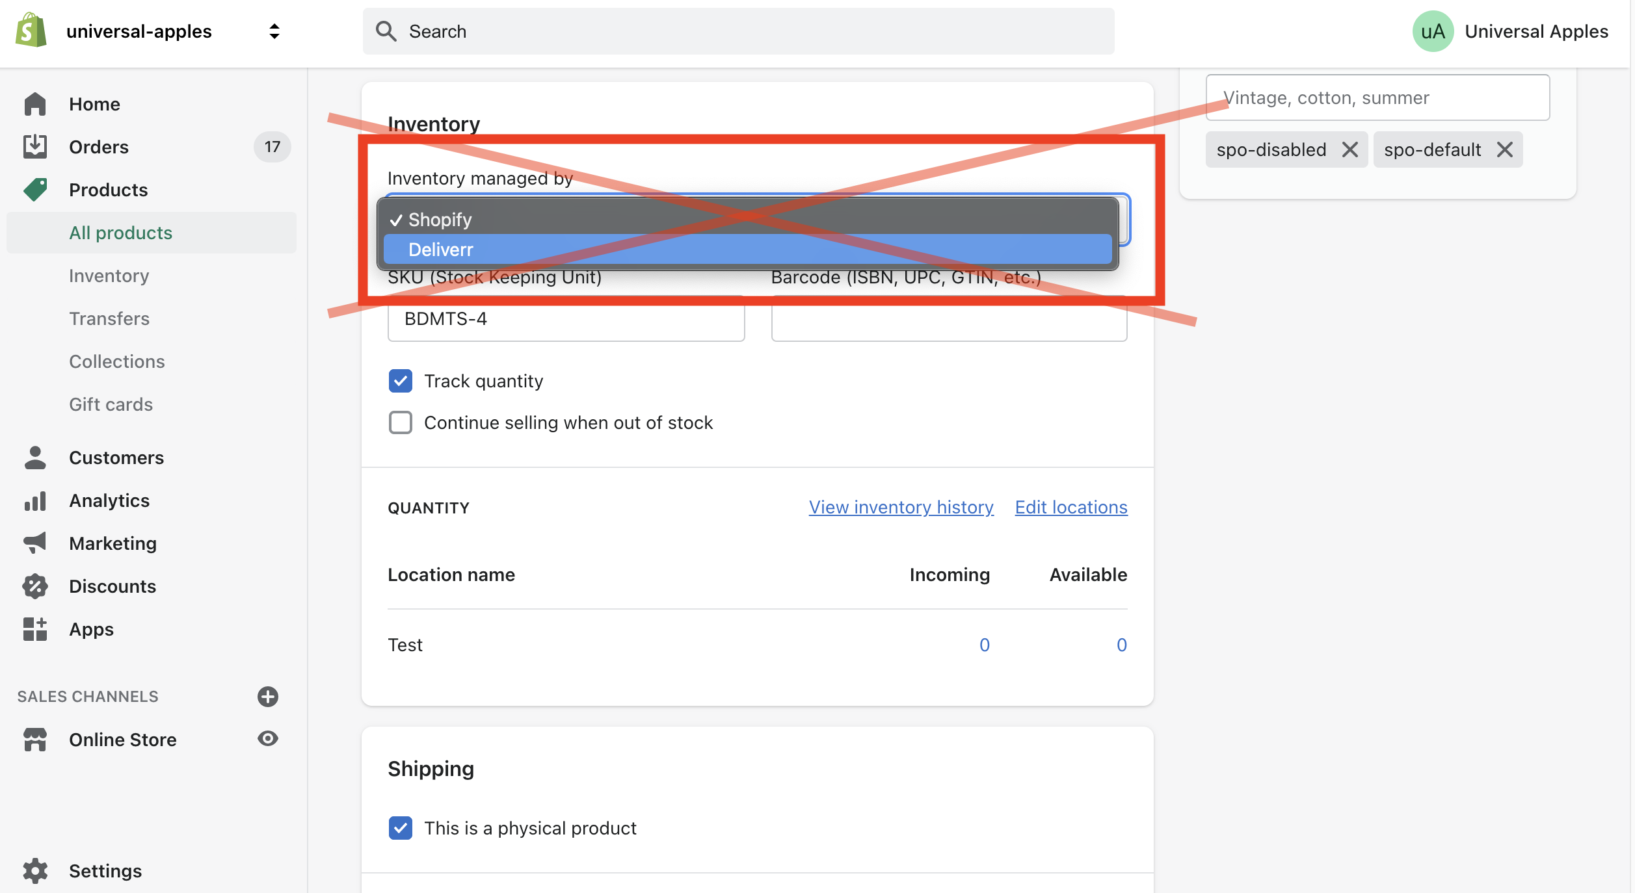1635x893 pixels.
Task: Expand the universal-apples store switcher
Action: [x=274, y=31]
